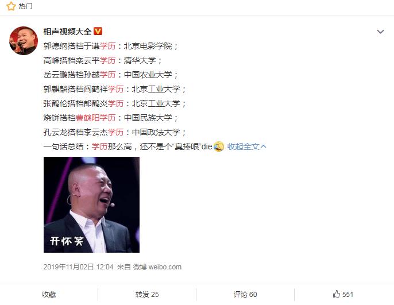This screenshot has width=394, height=305.
Task: Open 评论 60 comments section
Action: coord(245,294)
